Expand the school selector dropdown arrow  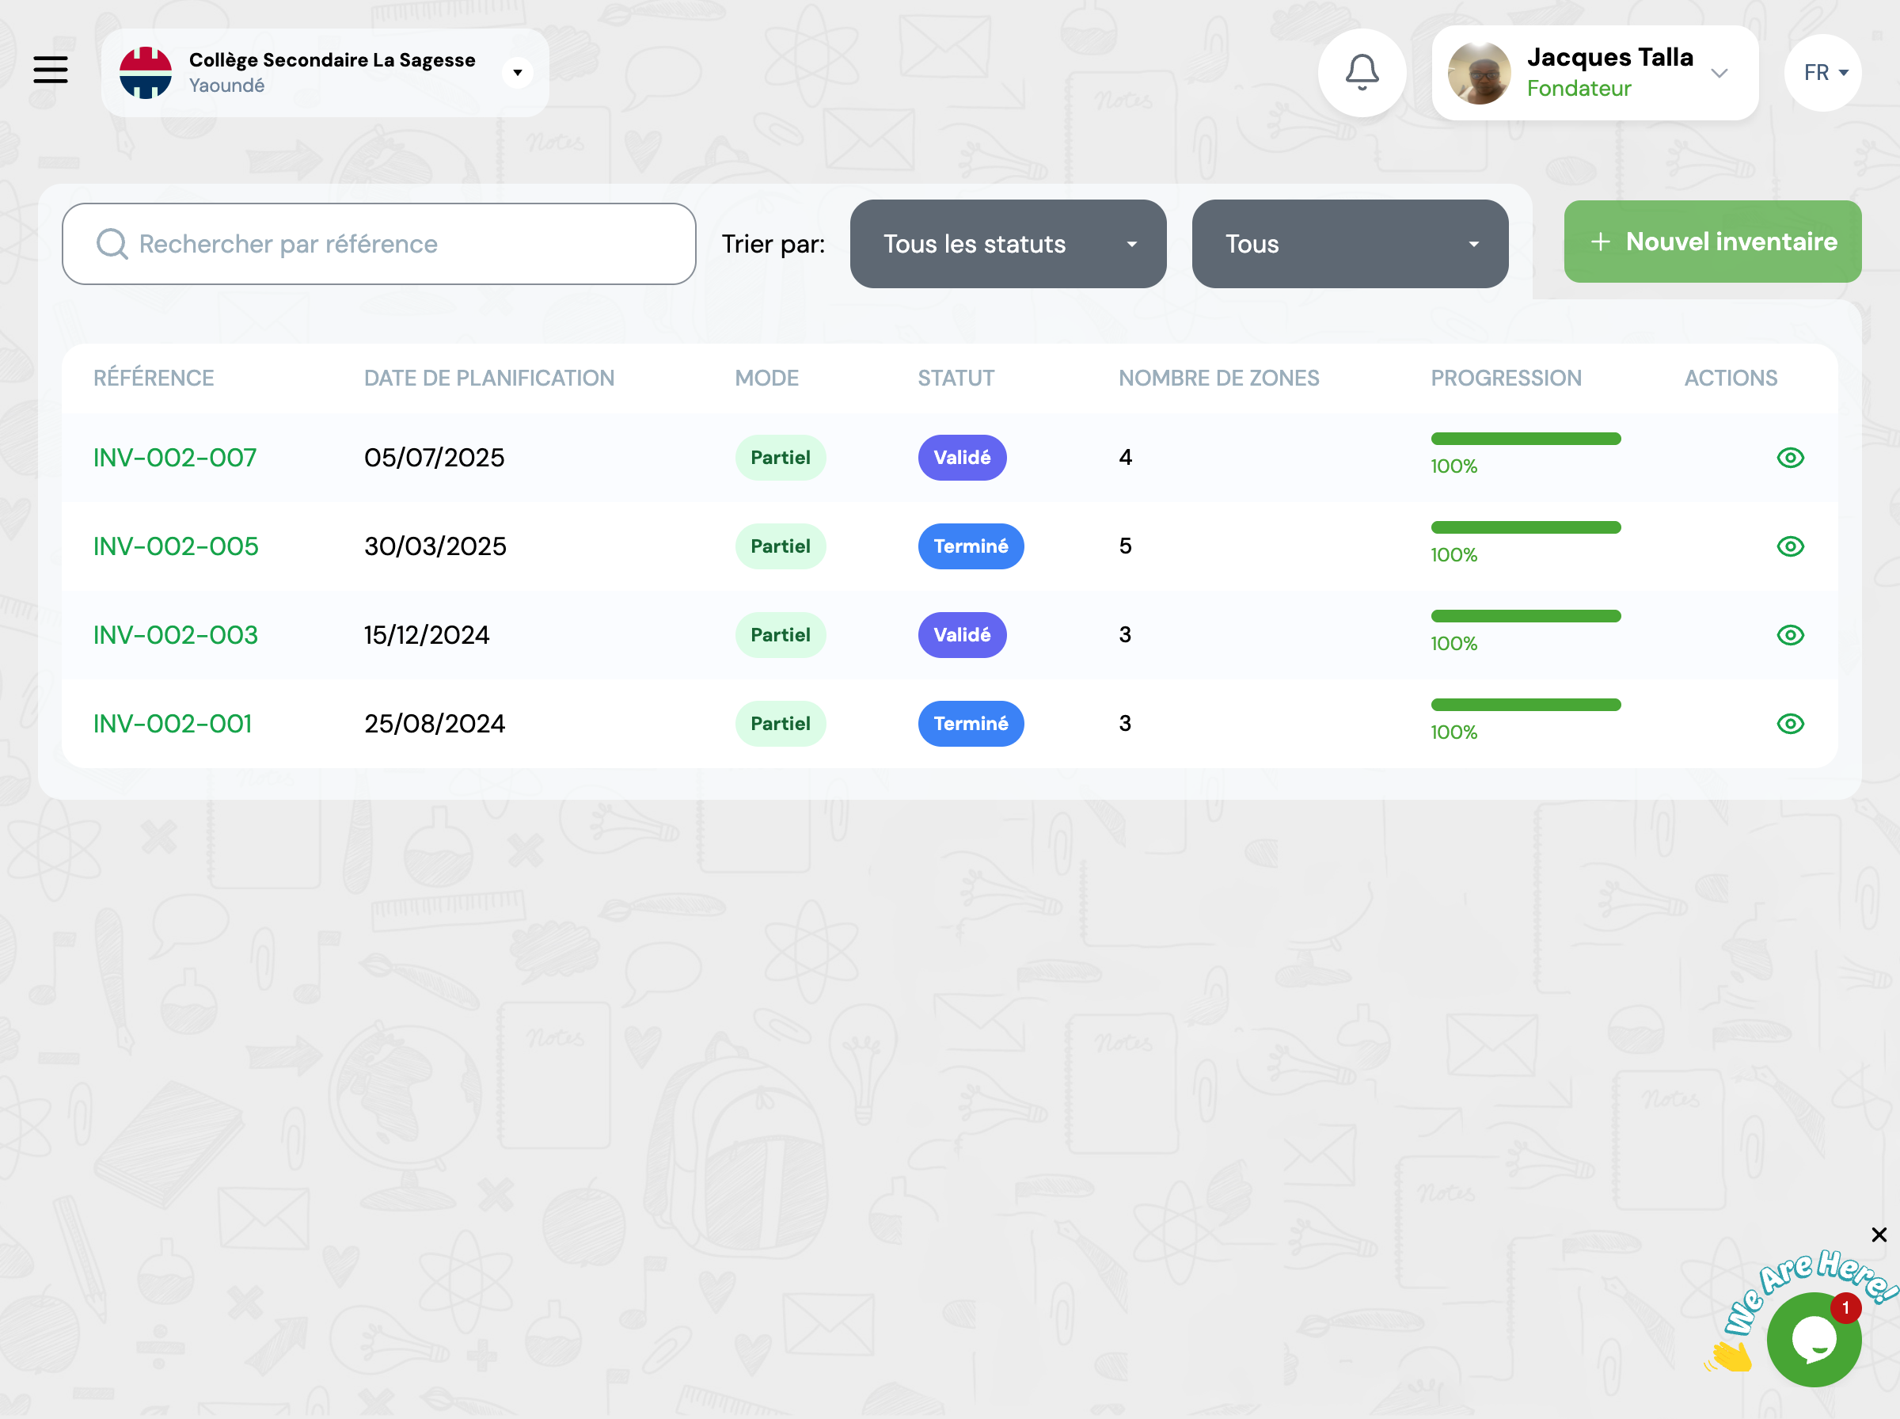[517, 73]
